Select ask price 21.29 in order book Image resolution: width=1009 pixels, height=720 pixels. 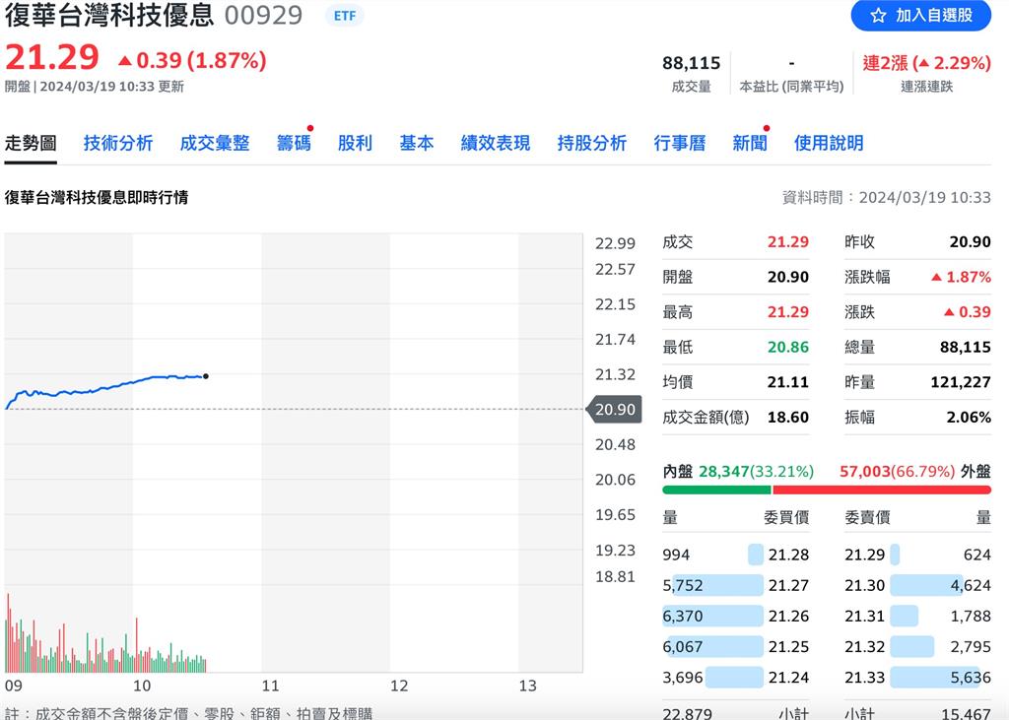[864, 555]
